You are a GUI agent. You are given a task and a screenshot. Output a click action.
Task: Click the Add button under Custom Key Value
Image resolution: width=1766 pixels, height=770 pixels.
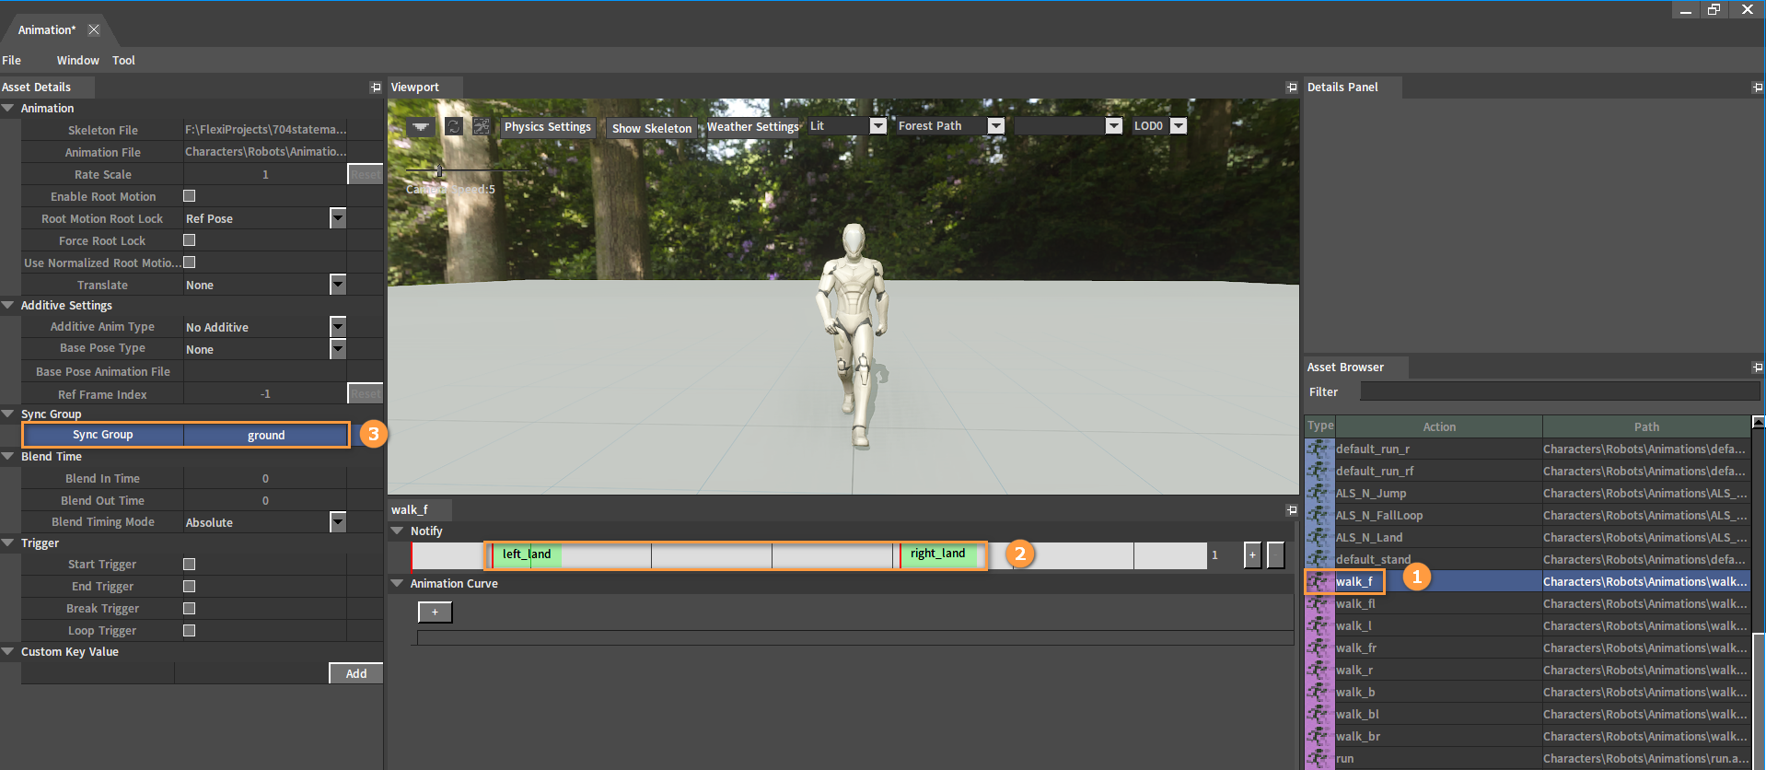[x=356, y=673]
